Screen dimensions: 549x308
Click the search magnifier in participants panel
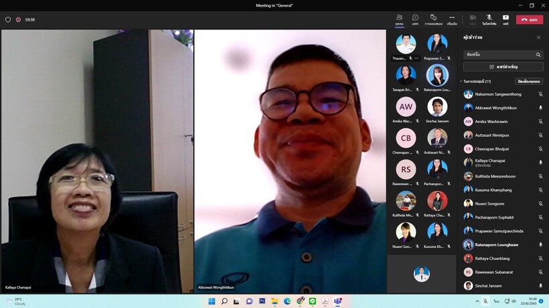[x=538, y=54]
